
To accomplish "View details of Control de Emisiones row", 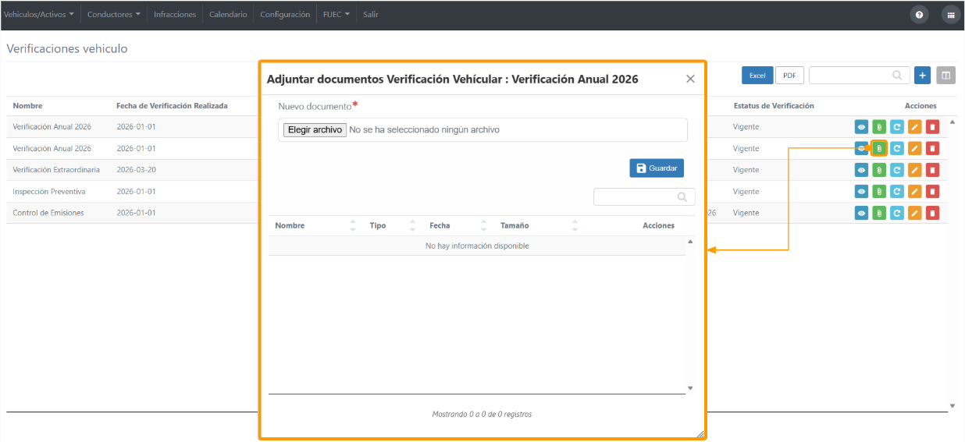I will (861, 213).
